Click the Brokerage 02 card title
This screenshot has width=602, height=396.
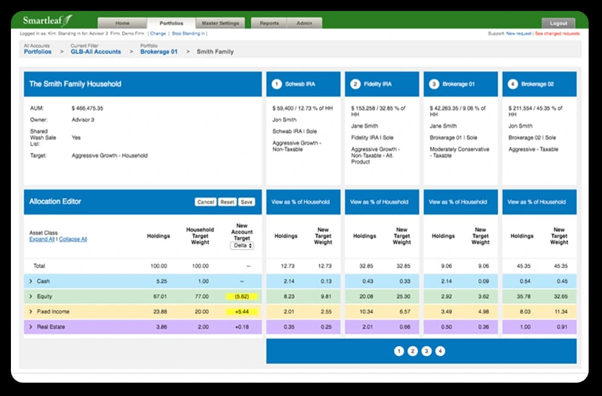[538, 84]
